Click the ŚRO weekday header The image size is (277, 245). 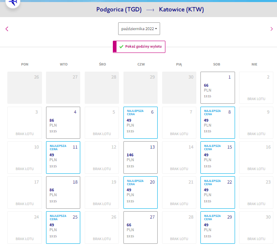click(x=103, y=64)
